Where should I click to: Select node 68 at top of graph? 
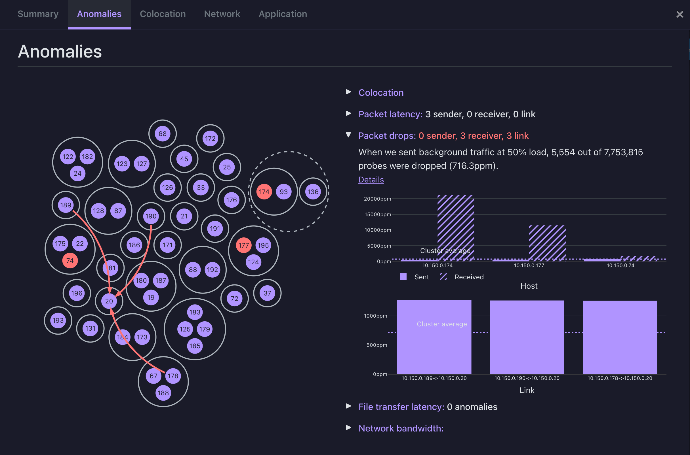(x=162, y=134)
